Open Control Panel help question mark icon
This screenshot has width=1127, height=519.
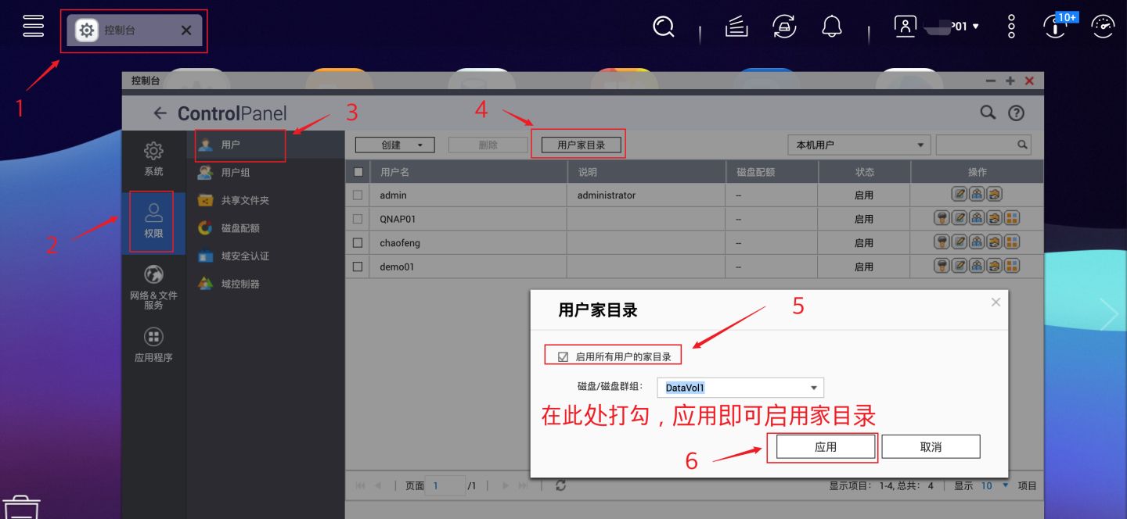pyautogui.click(x=1016, y=113)
